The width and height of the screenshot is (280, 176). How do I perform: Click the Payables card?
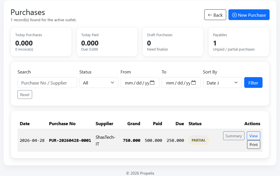pos(239,42)
